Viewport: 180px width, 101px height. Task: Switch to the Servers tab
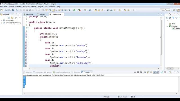click(x=48, y=72)
